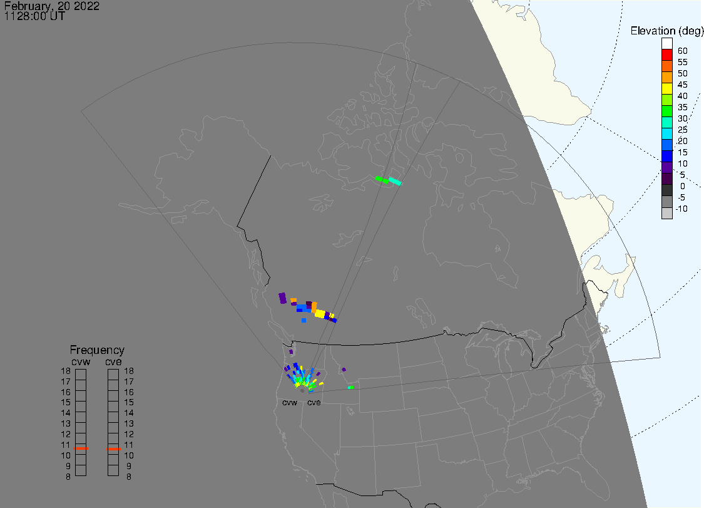Click the small green patch east of cve
This screenshot has width=704, height=508.
350,387
